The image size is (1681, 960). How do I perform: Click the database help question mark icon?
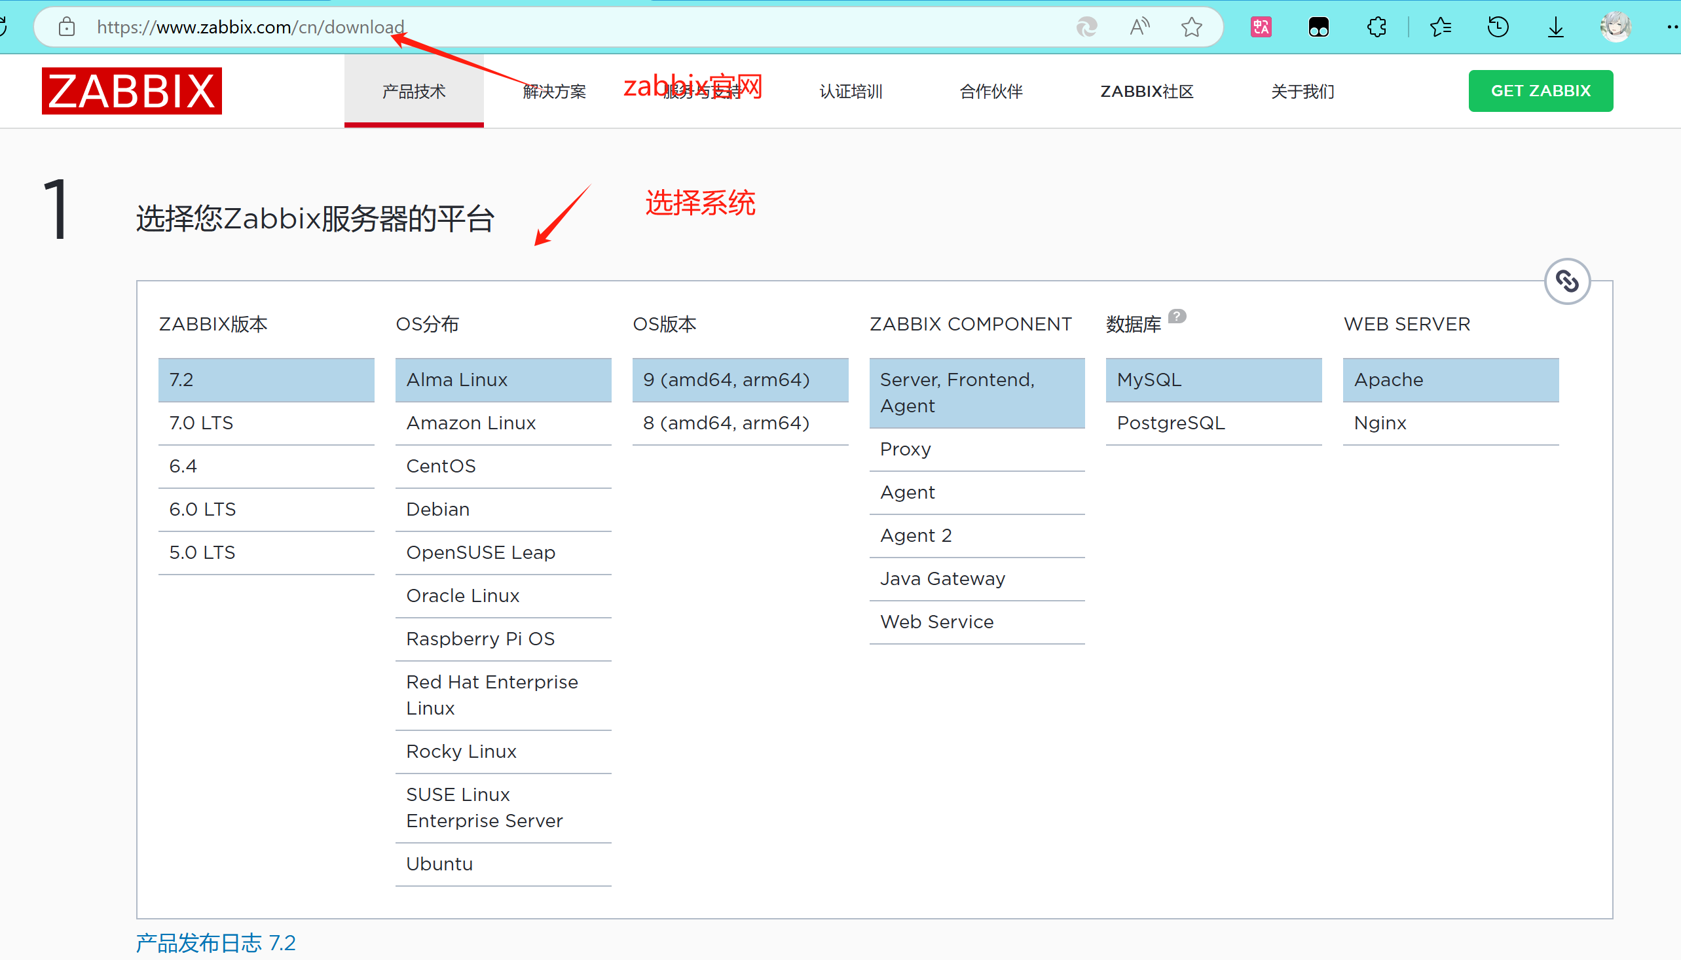pos(1177,317)
